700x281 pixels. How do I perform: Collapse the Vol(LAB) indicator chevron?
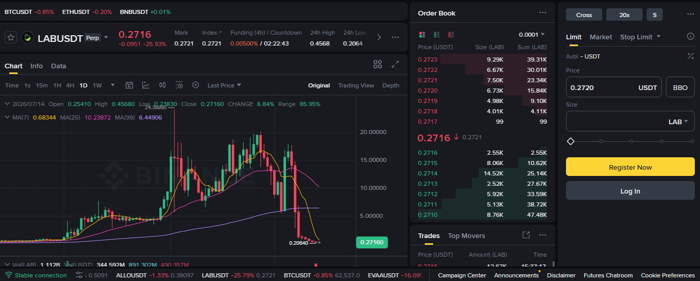(x=7, y=264)
